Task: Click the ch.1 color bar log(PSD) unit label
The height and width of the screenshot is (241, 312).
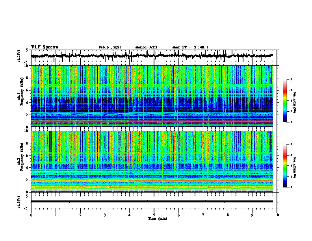Action: [295, 102]
